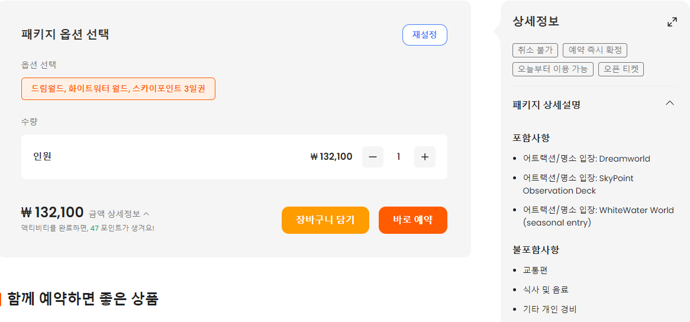
Task: Click the 포함사항 section heading
Action: [531, 138]
